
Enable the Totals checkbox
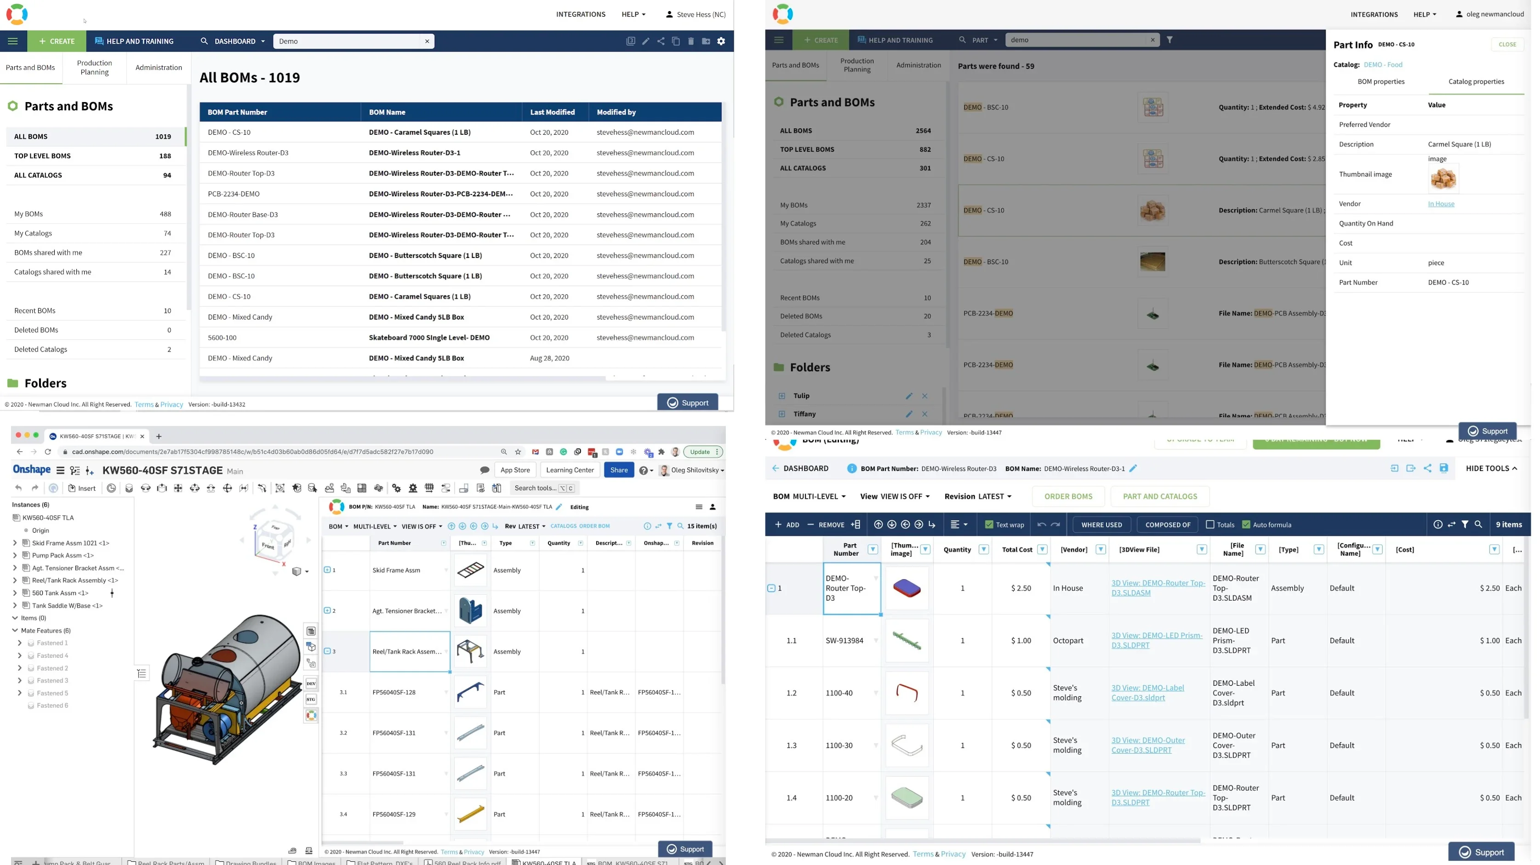(x=1210, y=525)
